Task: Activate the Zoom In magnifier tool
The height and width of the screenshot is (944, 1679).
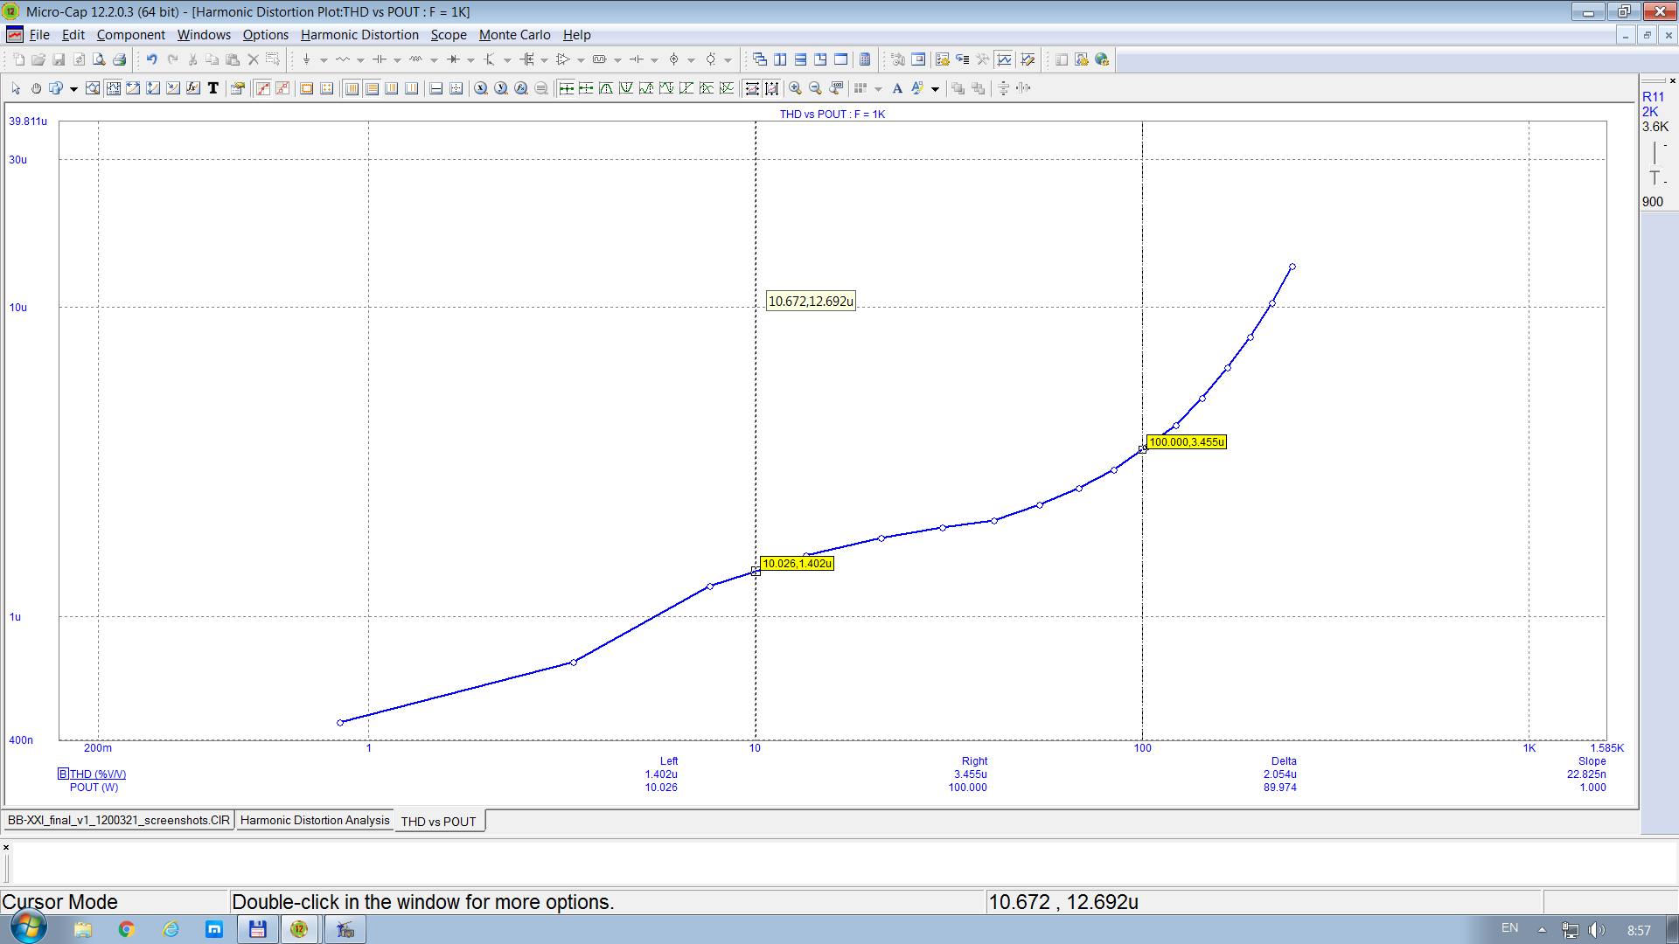Action: tap(796, 88)
